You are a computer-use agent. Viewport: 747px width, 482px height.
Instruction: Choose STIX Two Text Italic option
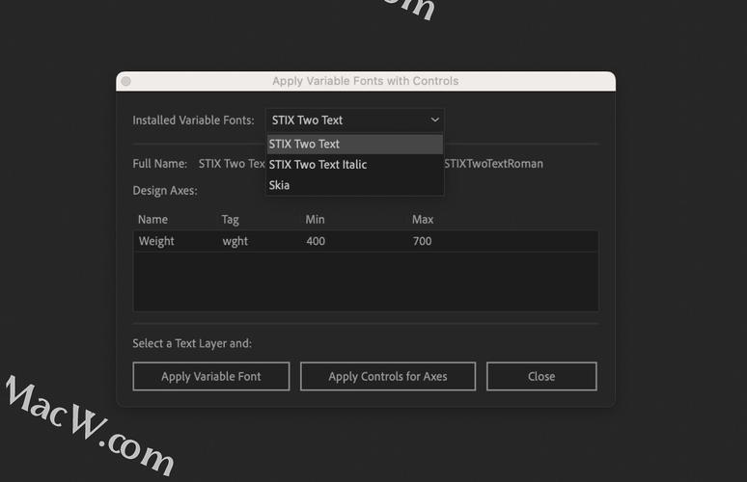pos(355,165)
